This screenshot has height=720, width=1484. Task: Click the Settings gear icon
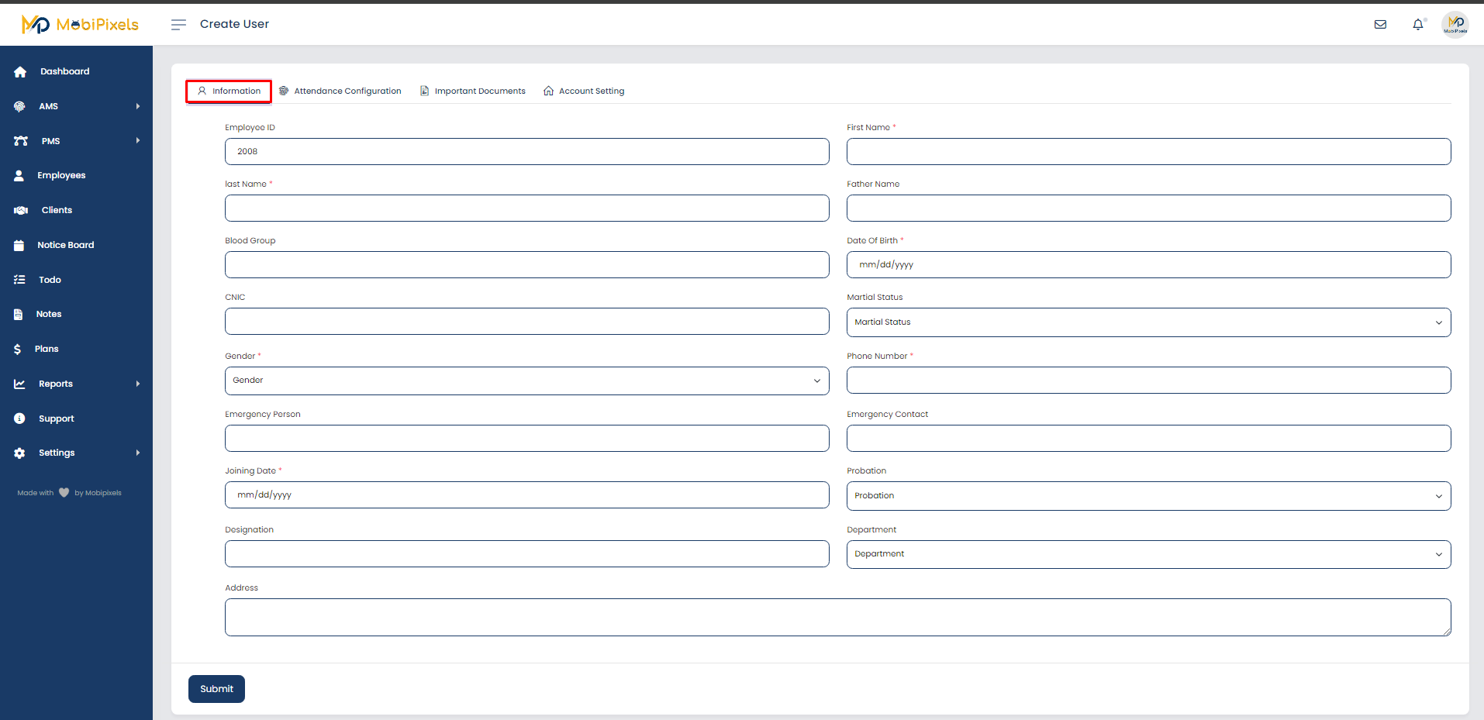pos(19,453)
